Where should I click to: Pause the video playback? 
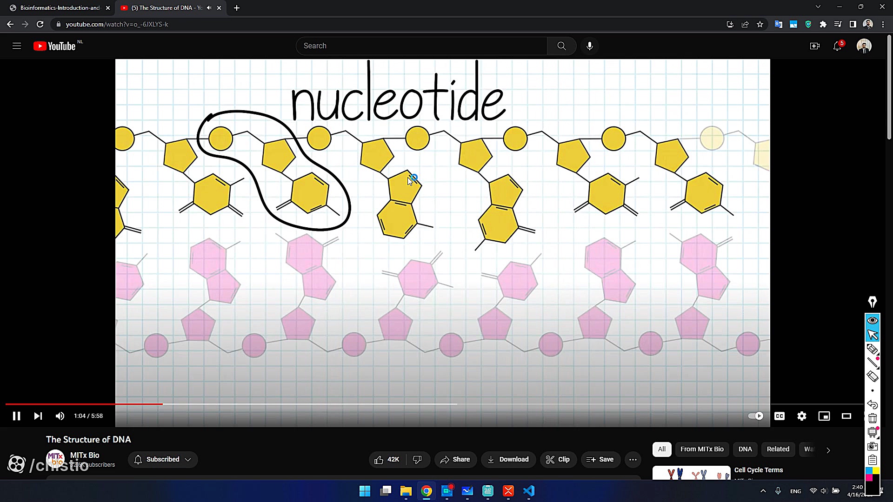(16, 416)
